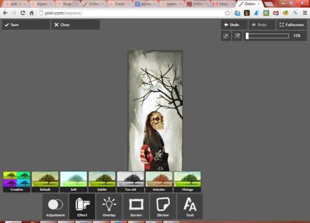Click the browser back arrow
The image size is (310, 223).
5,13
